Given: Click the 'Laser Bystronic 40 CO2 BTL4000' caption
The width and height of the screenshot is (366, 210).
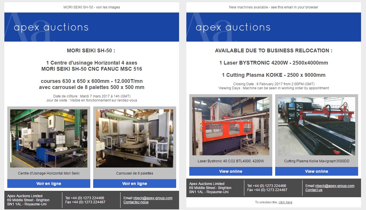Looking at the screenshot, I should pyautogui.click(x=231, y=161).
